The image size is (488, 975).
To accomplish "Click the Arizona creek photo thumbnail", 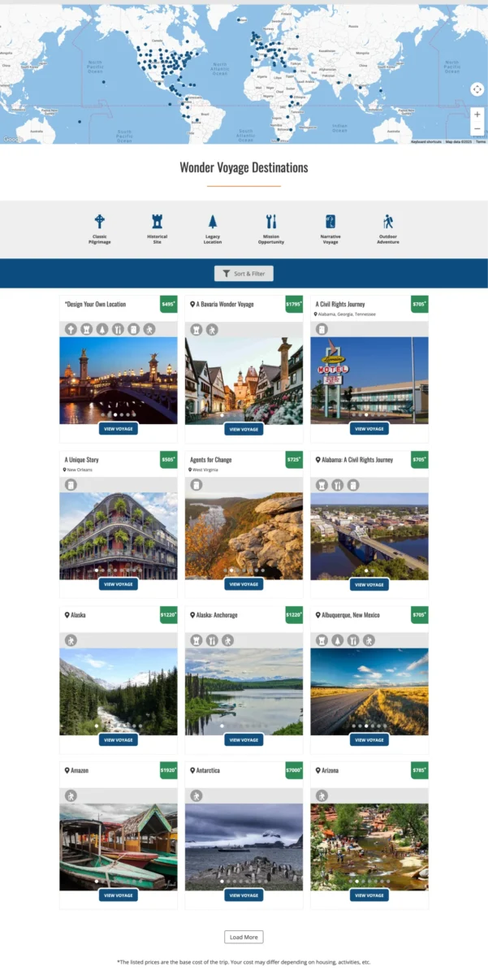I will click(x=369, y=847).
